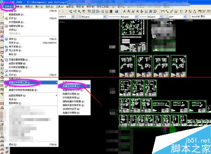Screen dimensions: 211x154
Task: Click the top-left plant layout drawing sheet
Action: (133, 36)
